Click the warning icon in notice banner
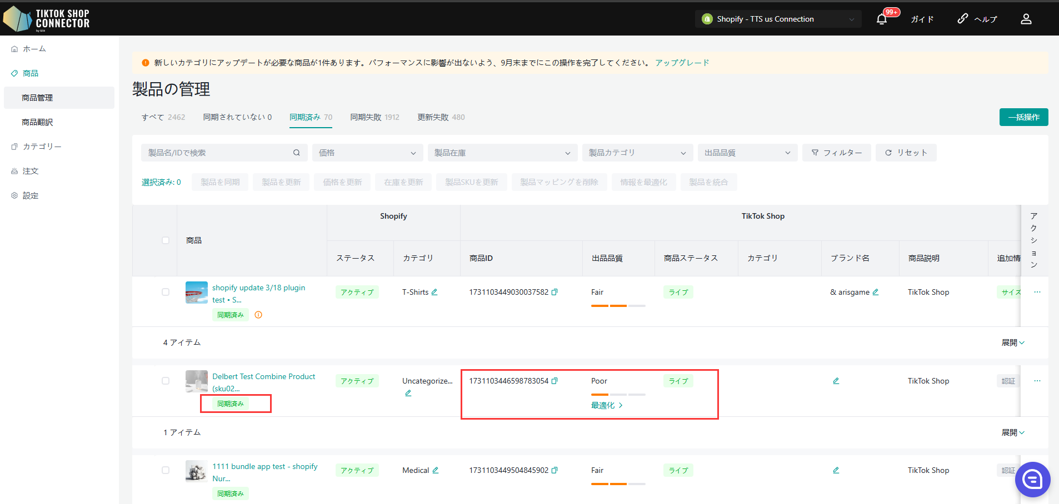The width and height of the screenshot is (1059, 504). 146,63
